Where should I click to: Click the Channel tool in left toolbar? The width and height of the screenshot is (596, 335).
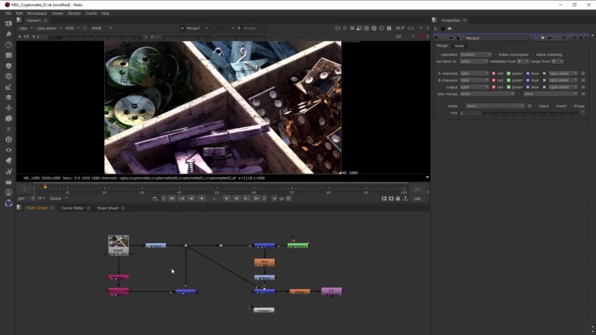click(8, 55)
